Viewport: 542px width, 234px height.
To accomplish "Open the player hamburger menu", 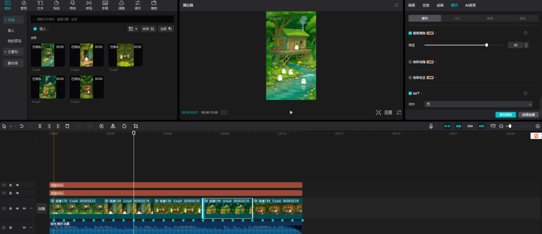I will (x=396, y=5).
